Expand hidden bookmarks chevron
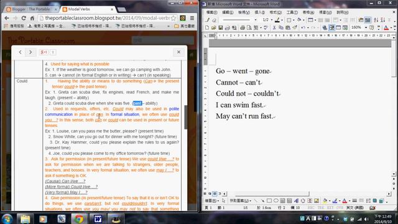 169,26
